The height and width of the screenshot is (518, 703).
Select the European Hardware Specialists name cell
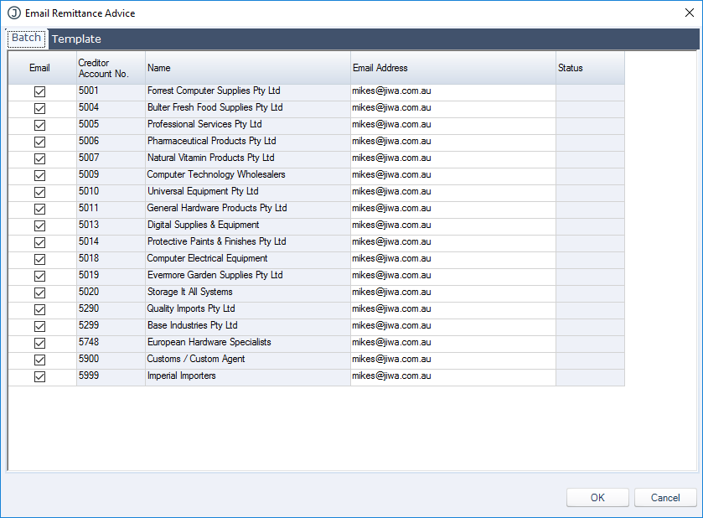(x=248, y=343)
